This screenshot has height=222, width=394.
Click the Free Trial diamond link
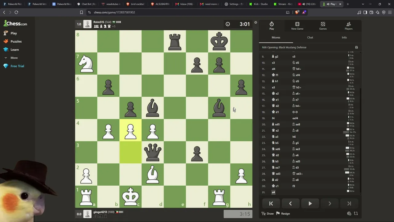click(14, 66)
